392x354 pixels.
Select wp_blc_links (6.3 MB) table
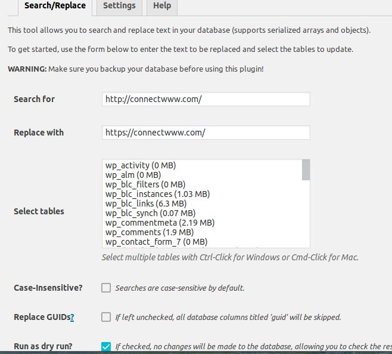coord(202,204)
